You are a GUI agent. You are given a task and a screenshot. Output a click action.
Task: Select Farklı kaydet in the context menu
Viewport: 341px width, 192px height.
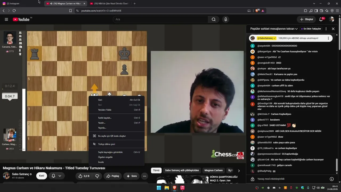click(116, 118)
